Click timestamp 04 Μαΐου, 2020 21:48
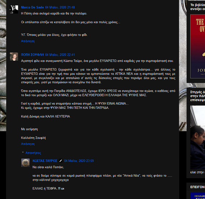Viewport: 205px width, 199px height. [60, 7]
